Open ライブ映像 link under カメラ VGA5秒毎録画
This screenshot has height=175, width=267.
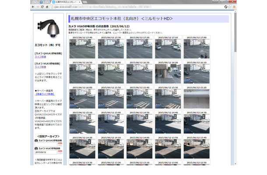[x=40, y=67]
